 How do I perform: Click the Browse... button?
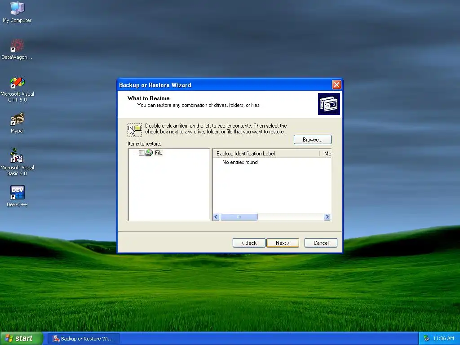(x=313, y=140)
